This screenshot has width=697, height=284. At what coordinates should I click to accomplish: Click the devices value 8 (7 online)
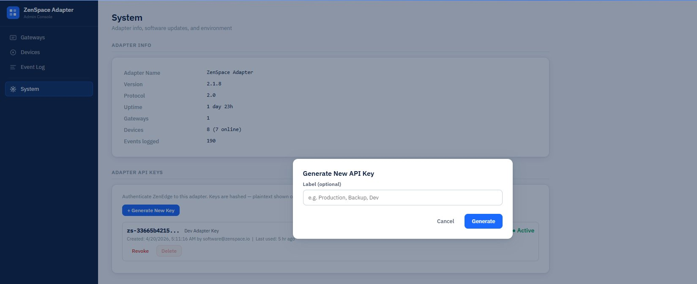click(224, 129)
